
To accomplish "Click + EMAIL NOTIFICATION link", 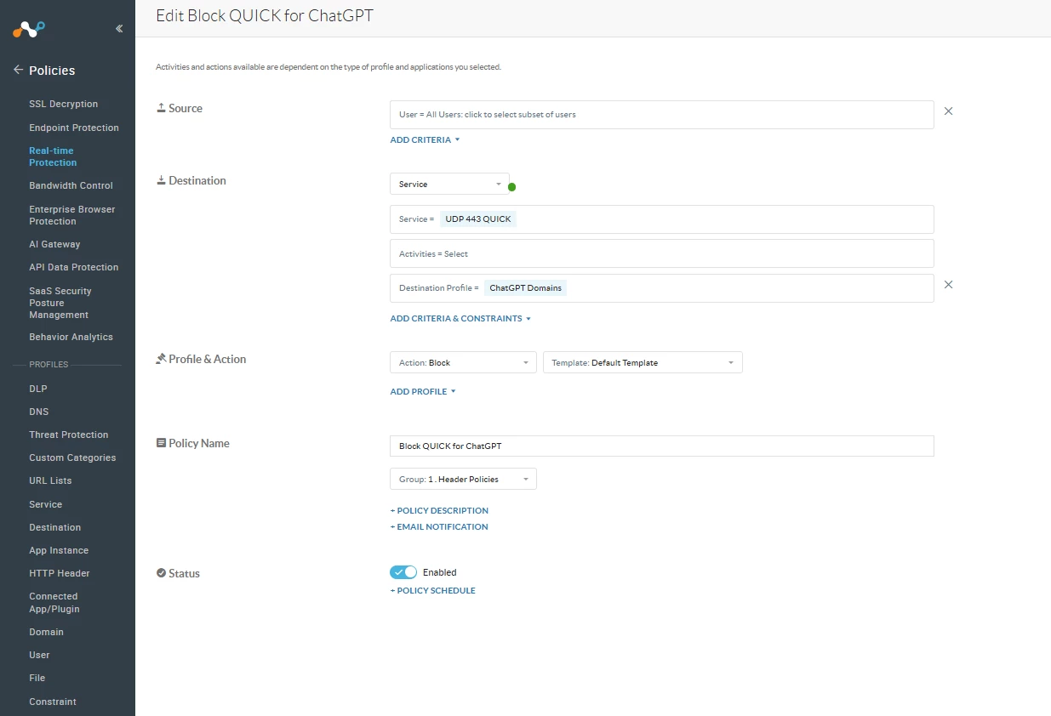I will (x=439, y=526).
